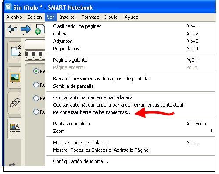Choose Mostrar Todos los enlaces

[x=131, y=143]
